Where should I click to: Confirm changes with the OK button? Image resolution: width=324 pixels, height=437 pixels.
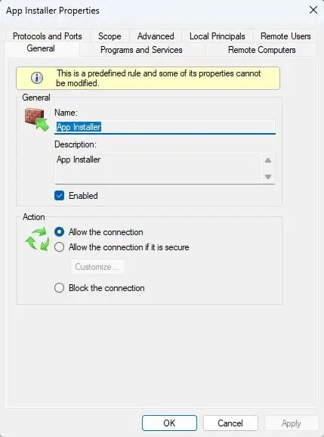(169, 423)
